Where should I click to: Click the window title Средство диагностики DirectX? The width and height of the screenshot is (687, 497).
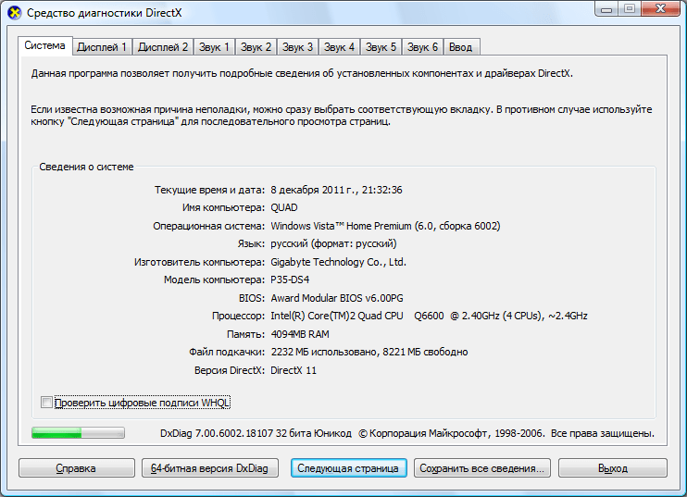[105, 13]
